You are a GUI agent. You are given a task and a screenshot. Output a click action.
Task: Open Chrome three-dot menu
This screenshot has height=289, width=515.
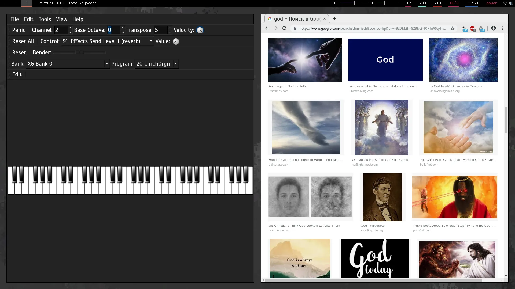click(x=502, y=28)
